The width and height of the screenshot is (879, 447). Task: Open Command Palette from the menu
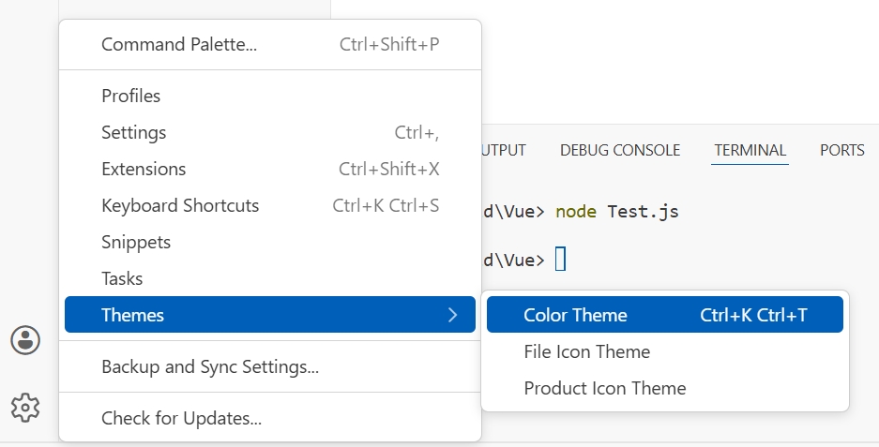[178, 44]
